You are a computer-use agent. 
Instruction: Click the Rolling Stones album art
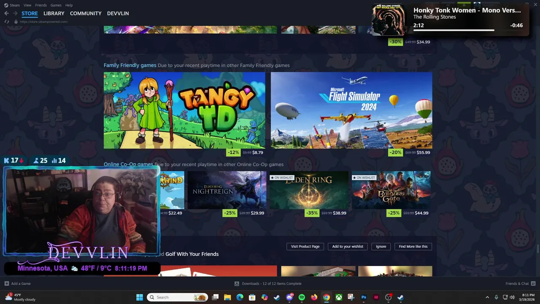tap(388, 19)
